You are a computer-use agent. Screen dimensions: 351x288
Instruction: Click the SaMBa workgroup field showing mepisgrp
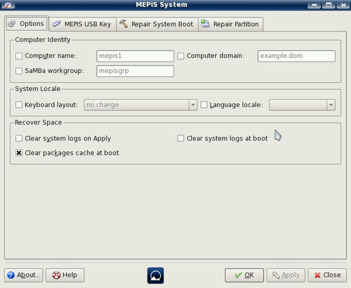(x=135, y=71)
